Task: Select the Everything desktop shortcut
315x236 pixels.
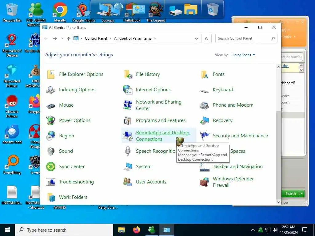Action: click(12, 165)
